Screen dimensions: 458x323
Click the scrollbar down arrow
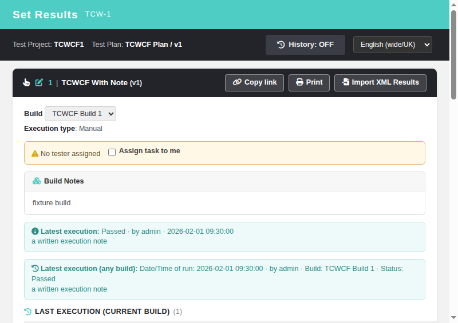point(453,317)
